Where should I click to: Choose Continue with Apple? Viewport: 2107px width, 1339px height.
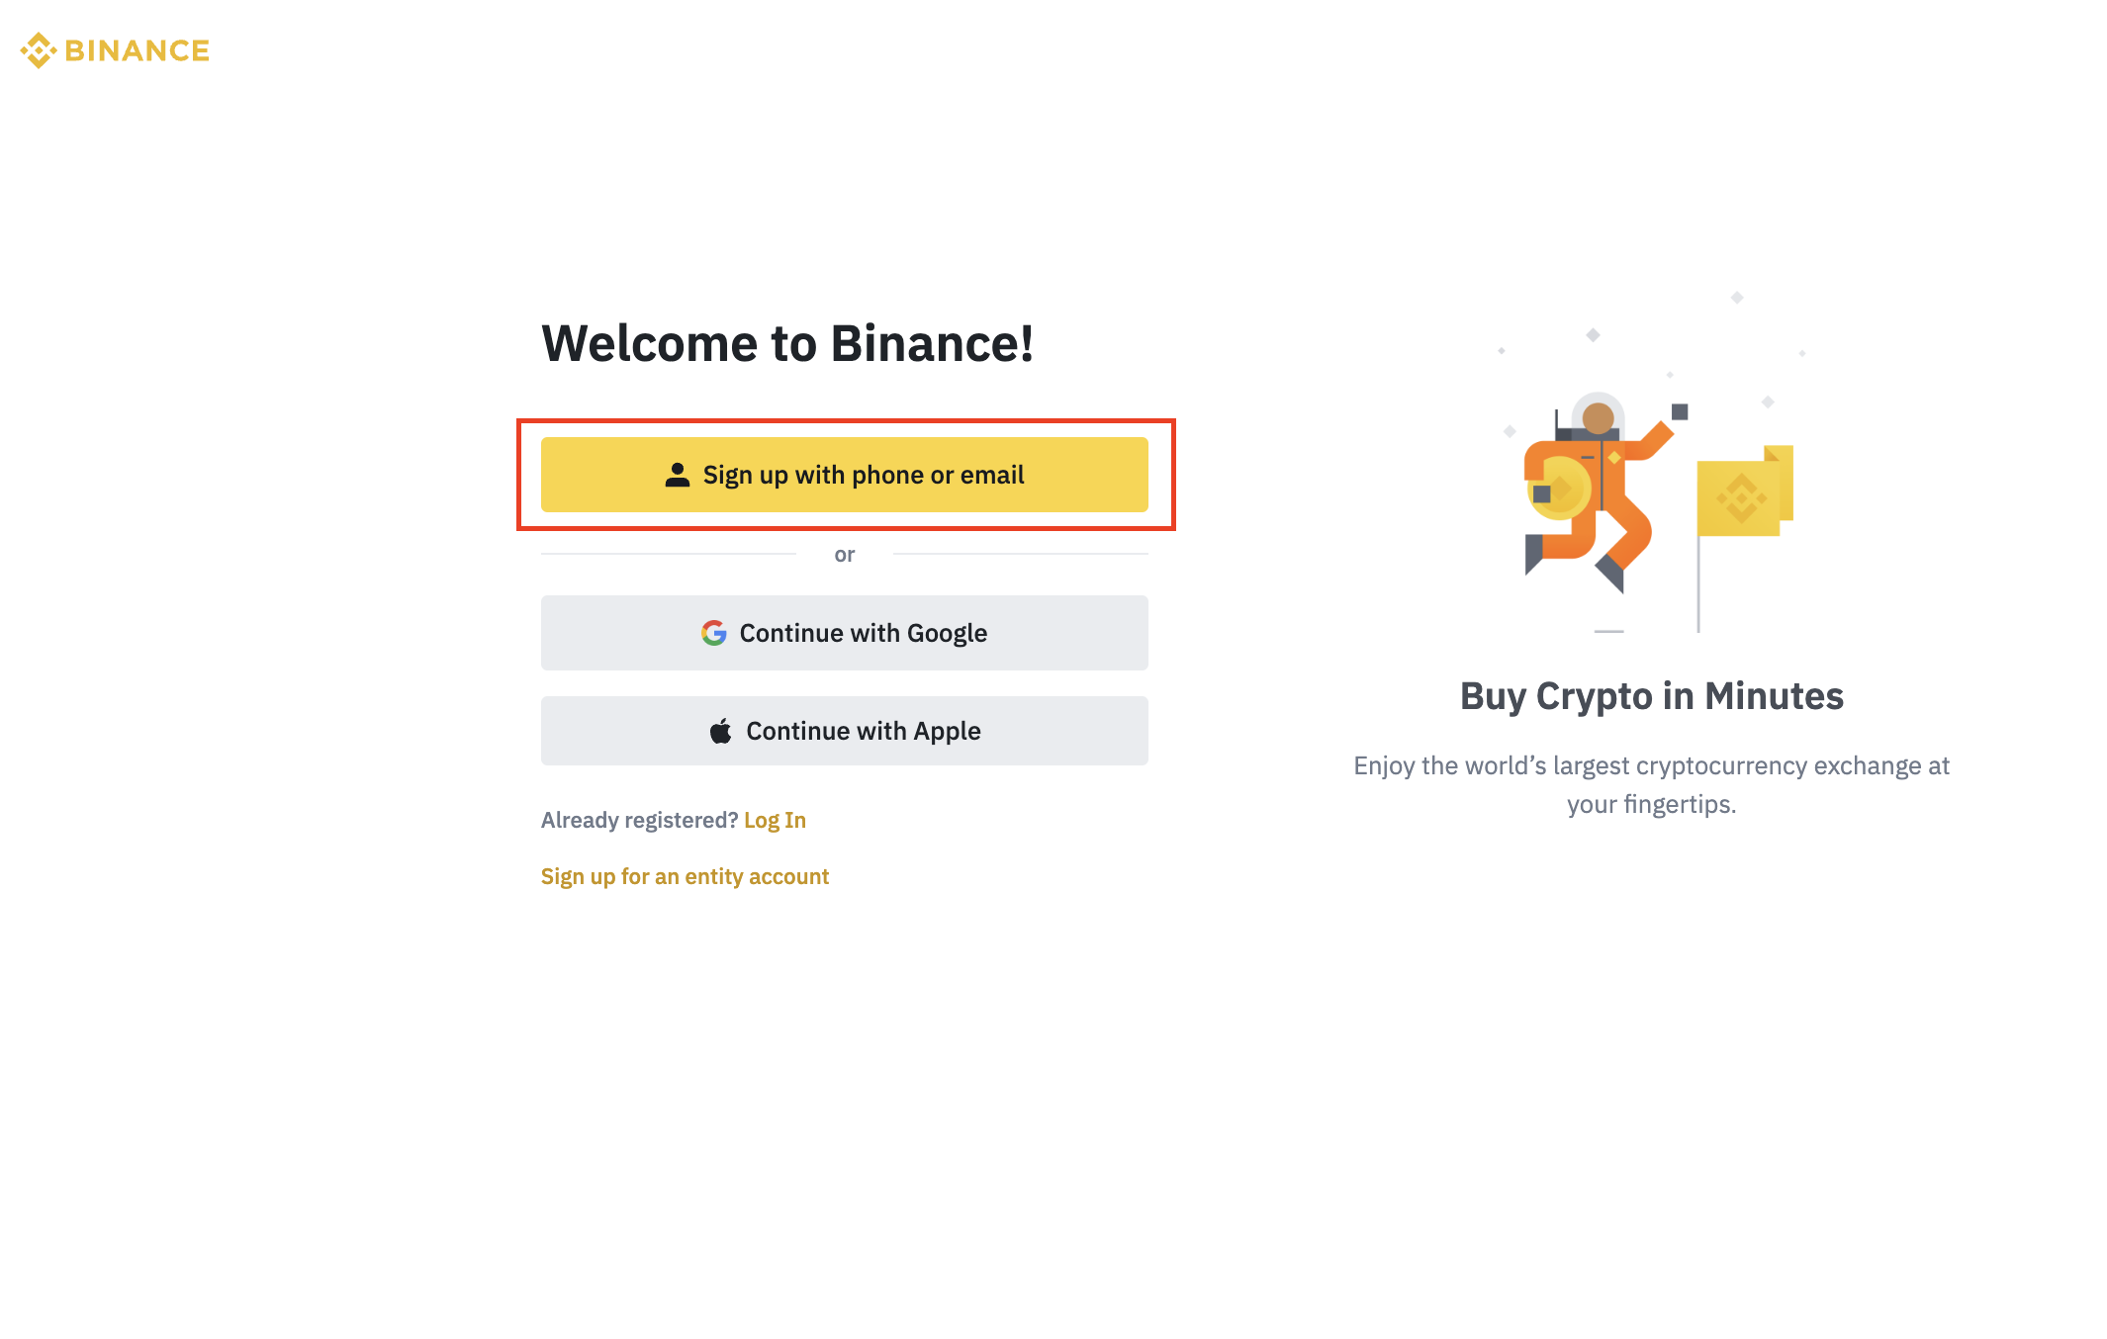click(844, 731)
